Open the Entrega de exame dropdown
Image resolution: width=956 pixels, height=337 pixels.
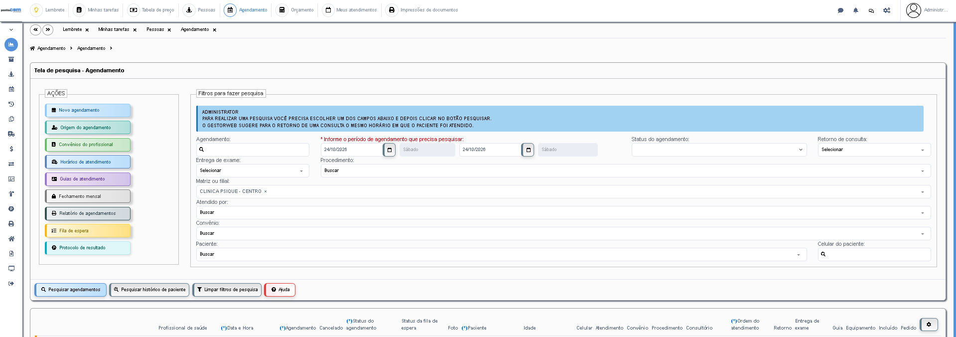pos(253,170)
